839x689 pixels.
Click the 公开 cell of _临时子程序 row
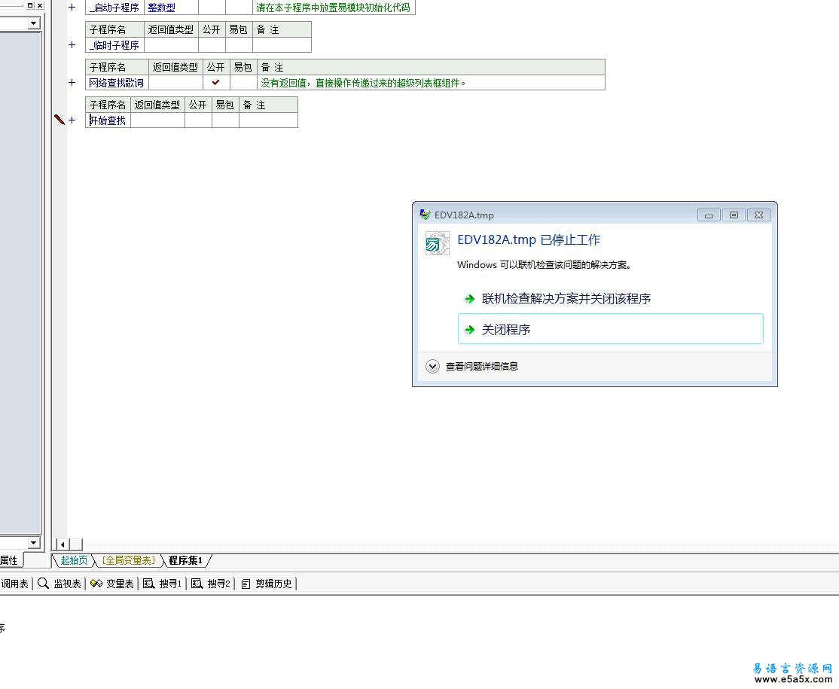(212, 45)
